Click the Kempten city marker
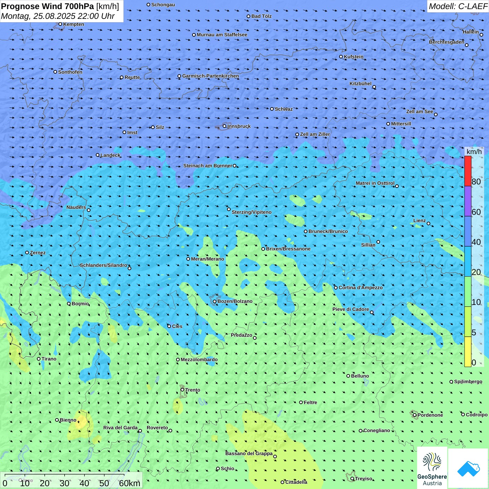Image resolution: width=489 pixels, height=489 pixels. click(x=60, y=24)
